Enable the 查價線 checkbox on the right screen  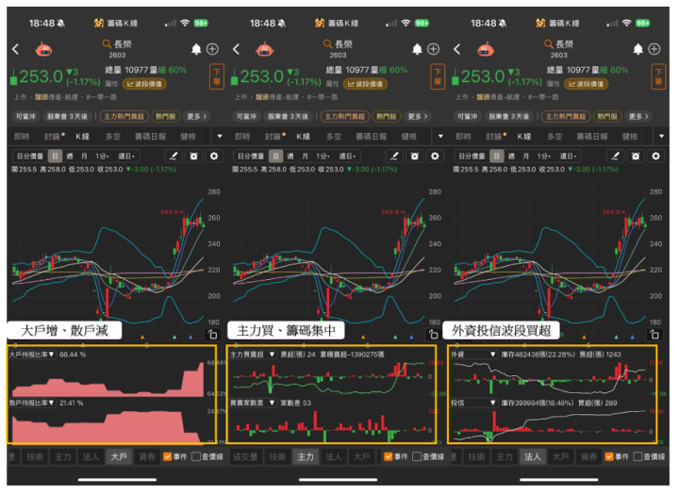point(638,456)
